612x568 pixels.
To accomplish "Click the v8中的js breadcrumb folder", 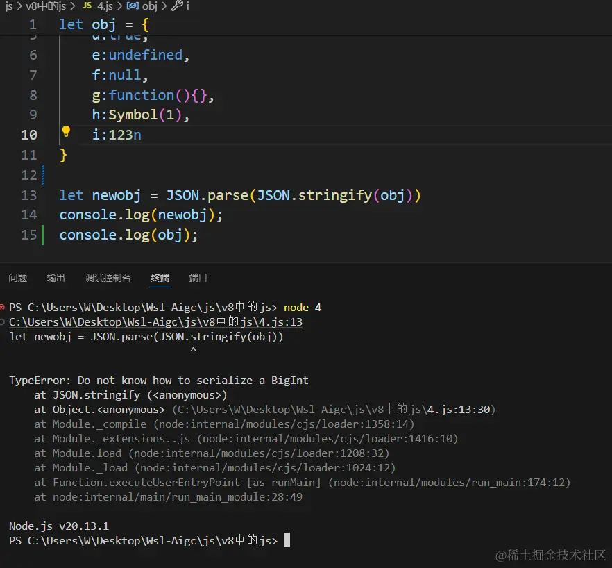I will 46,6.
